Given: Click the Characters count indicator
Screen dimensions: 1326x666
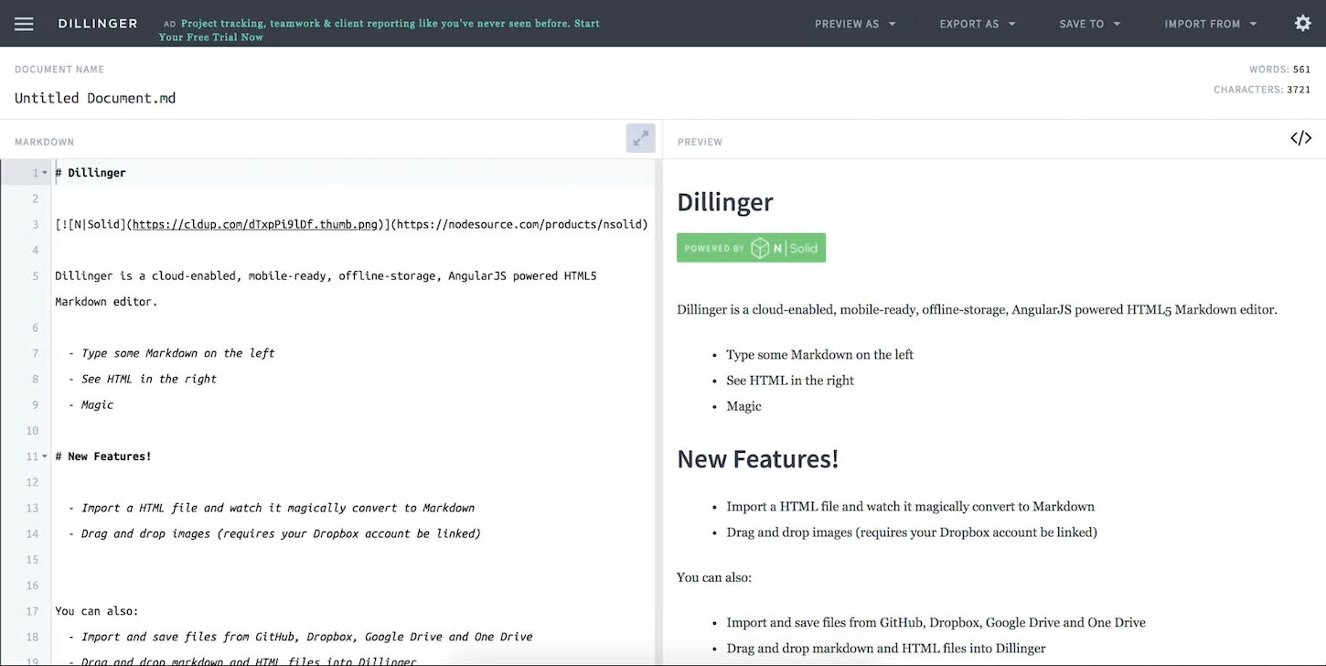Looking at the screenshot, I should click(1262, 90).
